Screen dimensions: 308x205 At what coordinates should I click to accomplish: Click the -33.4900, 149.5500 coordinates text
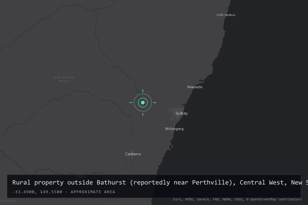pos(37,192)
